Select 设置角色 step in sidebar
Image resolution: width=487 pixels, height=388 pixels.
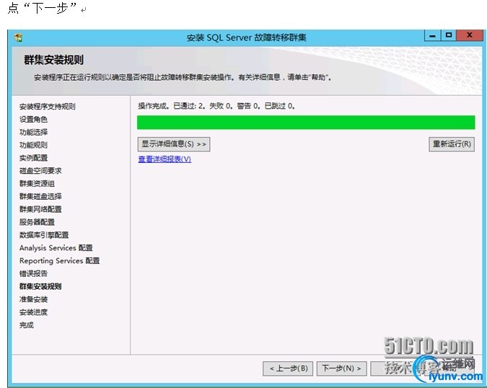click(33, 120)
